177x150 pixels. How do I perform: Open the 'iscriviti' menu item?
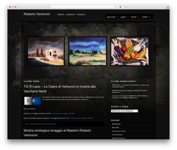(x=133, y=17)
